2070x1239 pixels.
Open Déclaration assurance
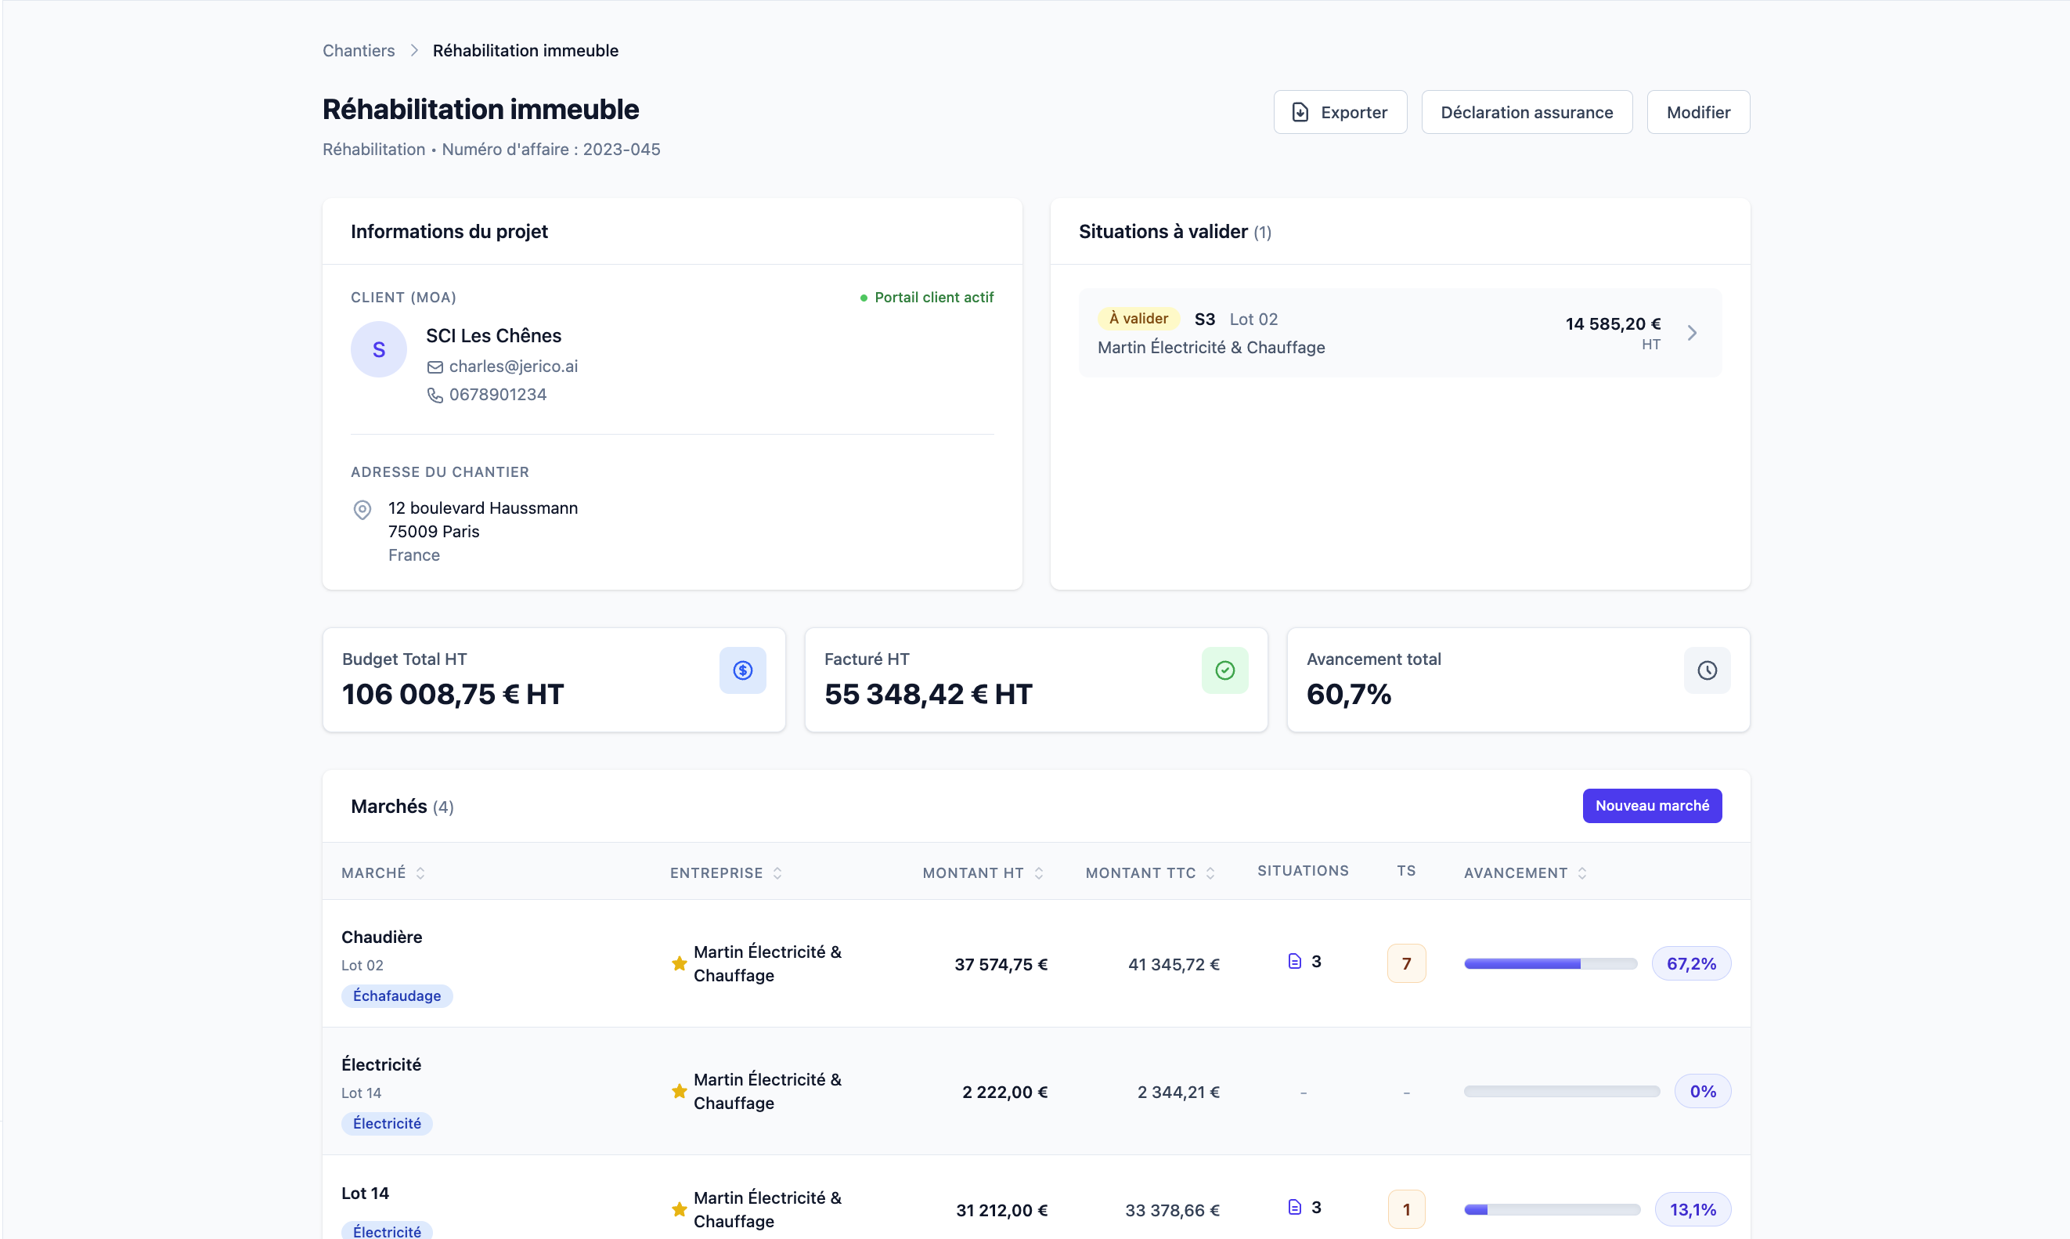(1526, 112)
